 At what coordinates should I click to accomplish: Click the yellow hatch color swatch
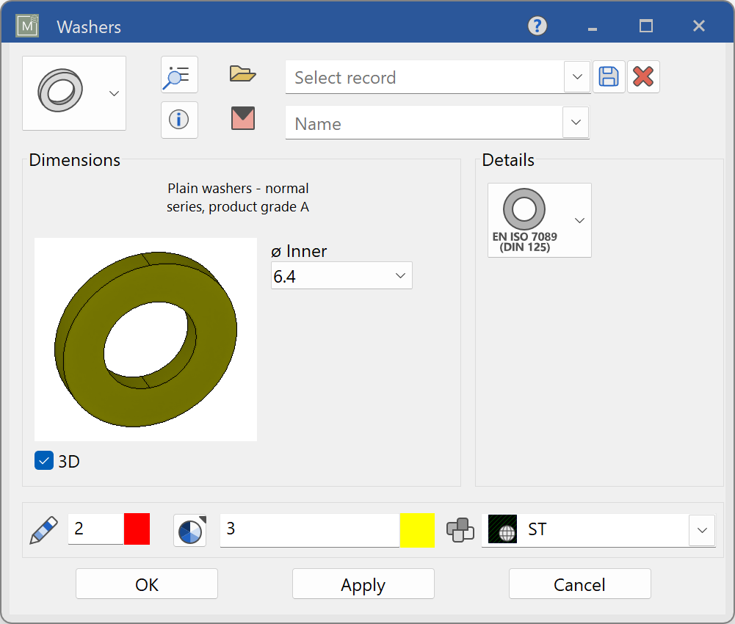(417, 530)
